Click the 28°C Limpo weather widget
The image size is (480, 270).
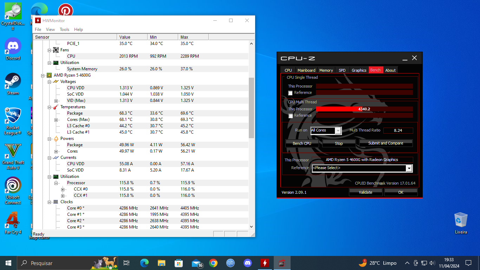click(x=378, y=263)
